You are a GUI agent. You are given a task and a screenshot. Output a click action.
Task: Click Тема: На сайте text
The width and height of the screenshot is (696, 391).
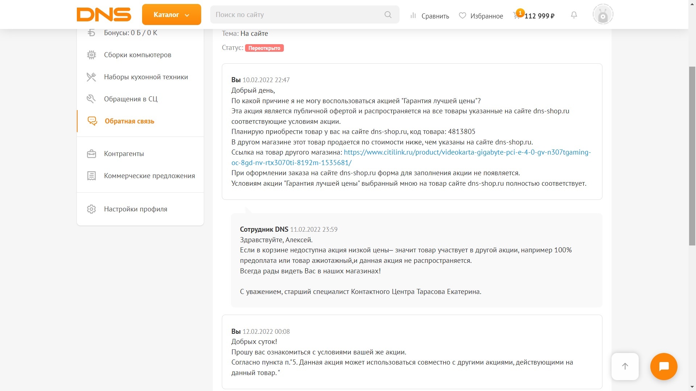tap(245, 33)
